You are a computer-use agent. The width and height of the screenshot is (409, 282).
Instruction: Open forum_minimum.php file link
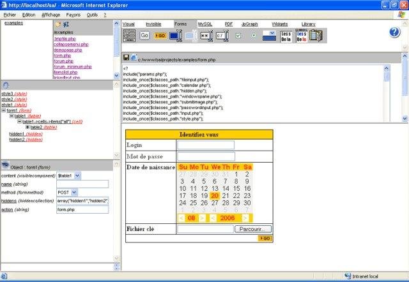(72, 66)
